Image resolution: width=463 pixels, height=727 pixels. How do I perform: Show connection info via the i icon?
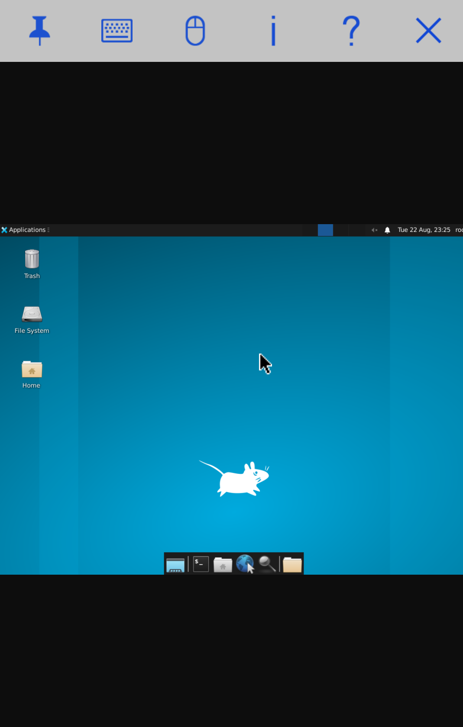point(273,31)
